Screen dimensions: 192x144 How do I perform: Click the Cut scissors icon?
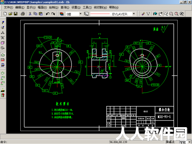(30, 14)
